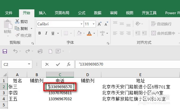Click the formula bar input field
Image resolution: width=180 pixels, height=109 pixels.
(128, 64)
